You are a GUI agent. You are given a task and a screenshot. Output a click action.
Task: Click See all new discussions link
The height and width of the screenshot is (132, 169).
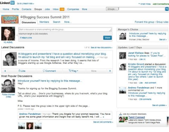click(101, 48)
